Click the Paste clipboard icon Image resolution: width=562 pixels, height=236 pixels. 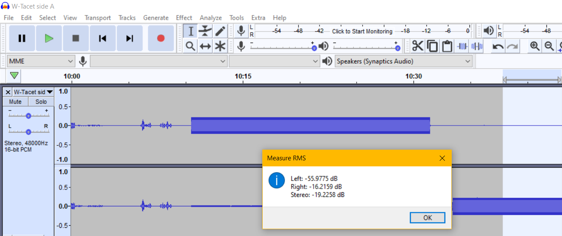[x=447, y=46]
